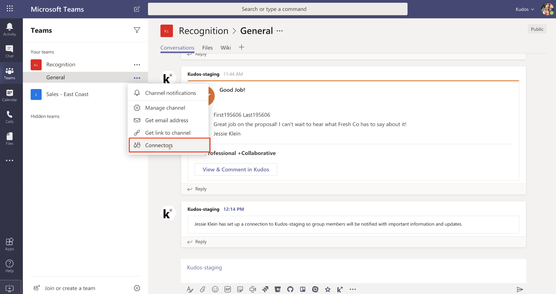The height and width of the screenshot is (294, 556).
Task: Select Channel notifications menu item
Action: pos(168,93)
